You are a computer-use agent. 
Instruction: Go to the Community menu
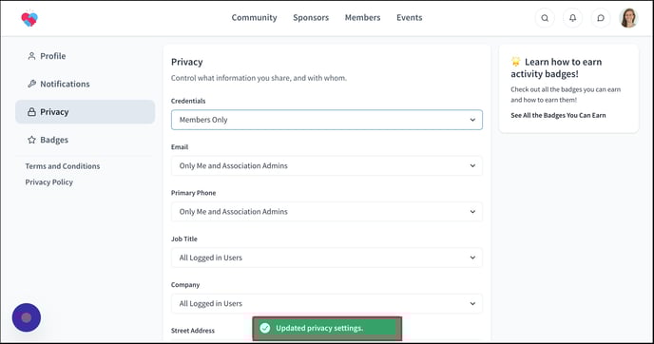pos(254,17)
